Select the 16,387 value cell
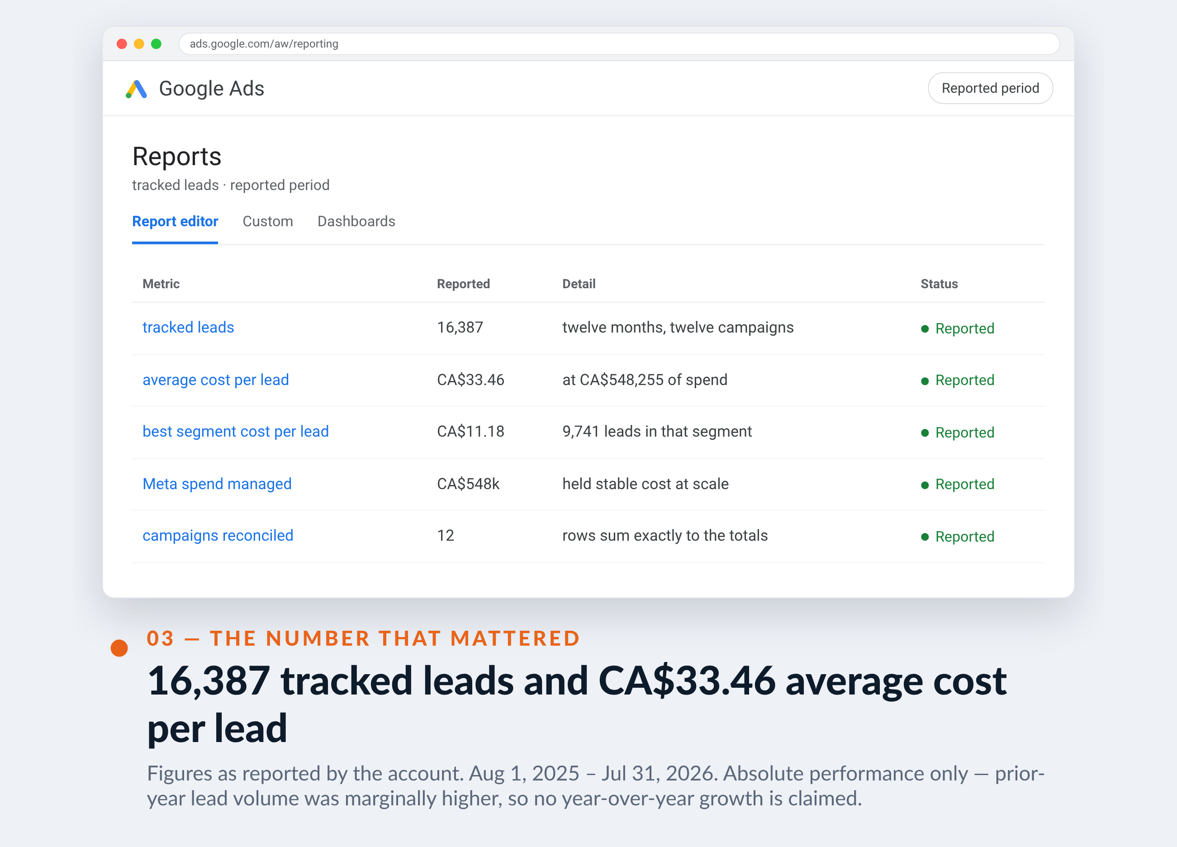 (460, 328)
